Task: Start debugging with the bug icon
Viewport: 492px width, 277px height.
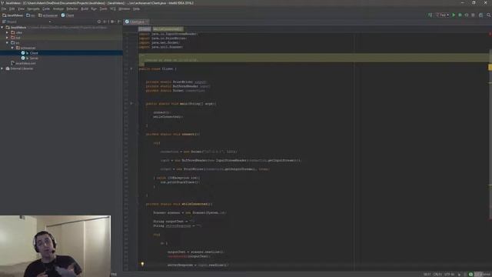Action: click(x=460, y=15)
